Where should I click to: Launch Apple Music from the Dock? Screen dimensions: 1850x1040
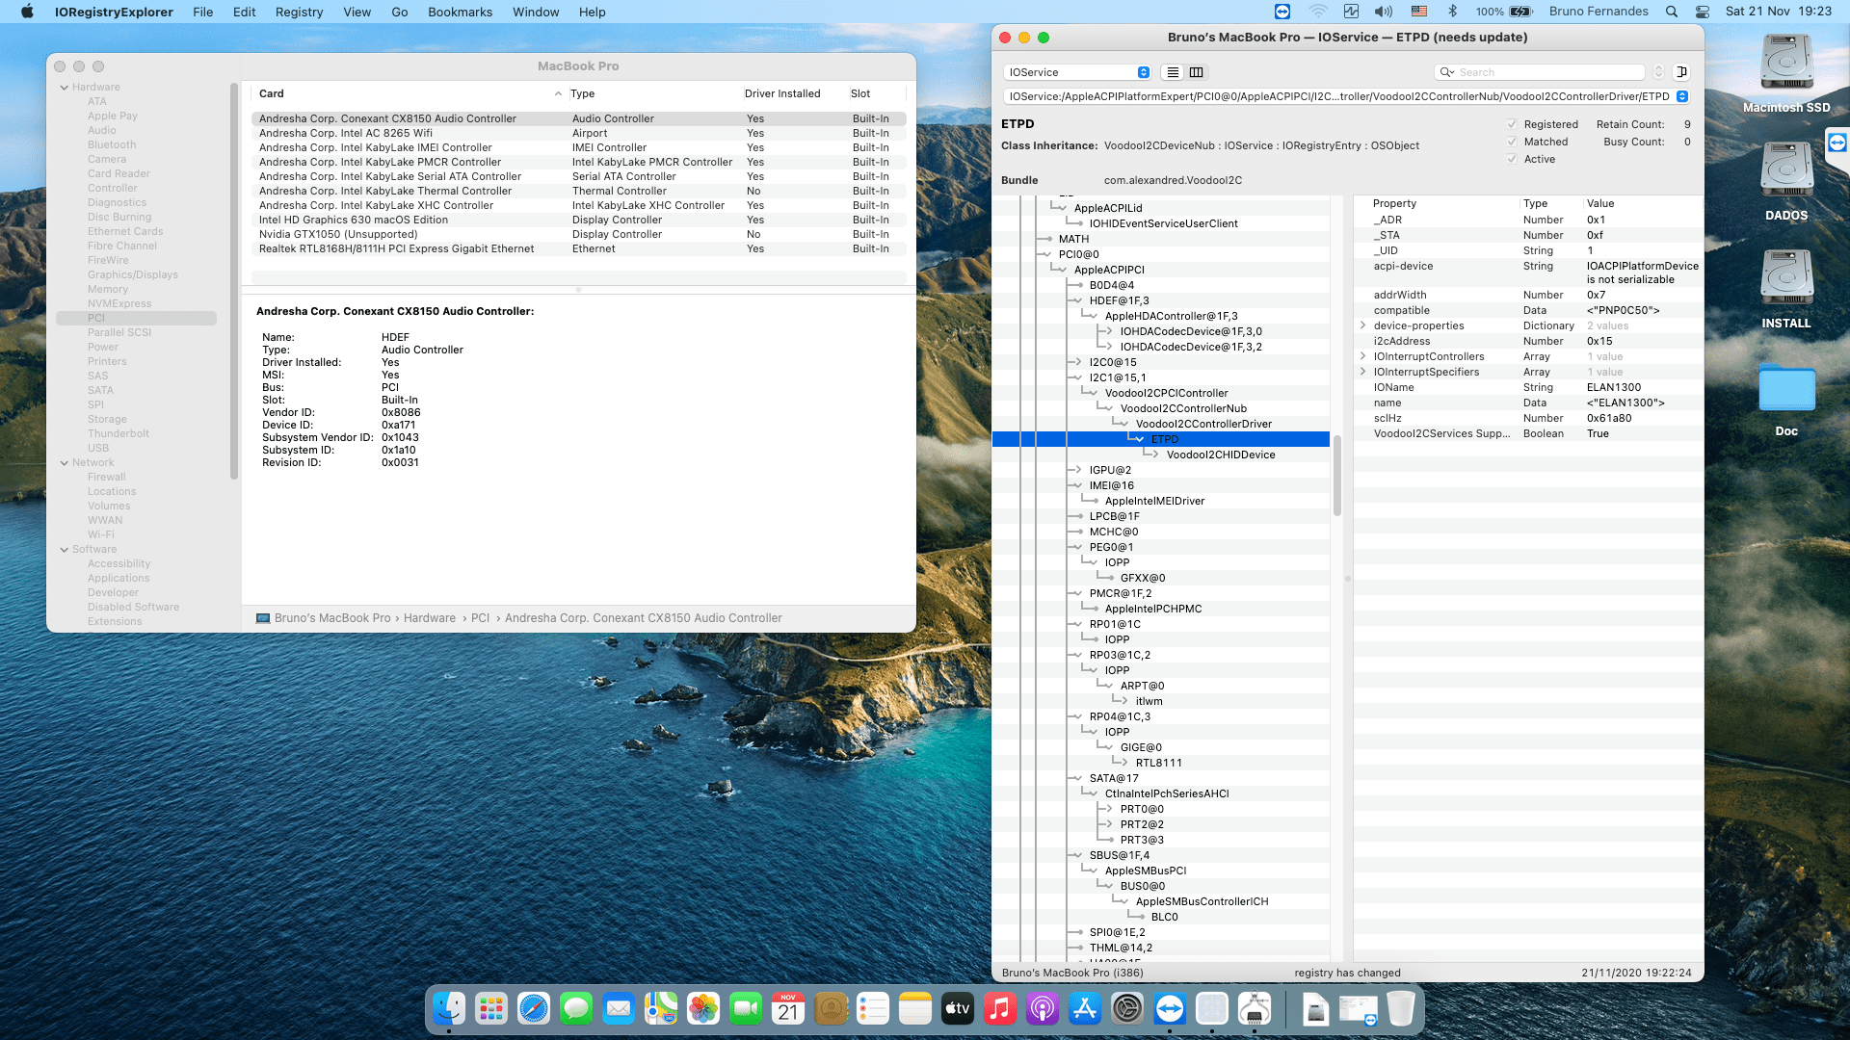coord(1001,1009)
